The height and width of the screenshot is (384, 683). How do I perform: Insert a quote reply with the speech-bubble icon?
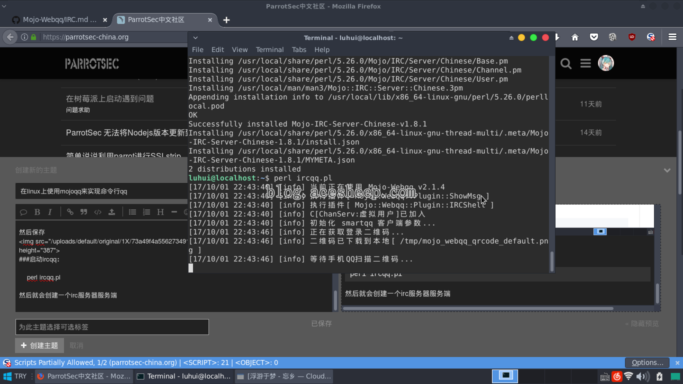coord(23,212)
